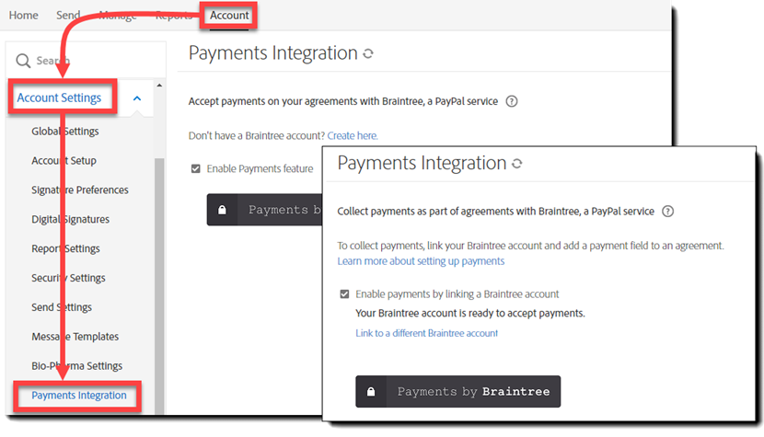
Task: Click the search magnifier icon
Action: click(x=24, y=61)
